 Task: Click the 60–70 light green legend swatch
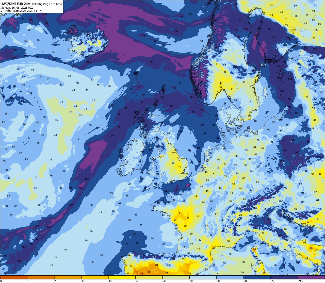(176, 277)
